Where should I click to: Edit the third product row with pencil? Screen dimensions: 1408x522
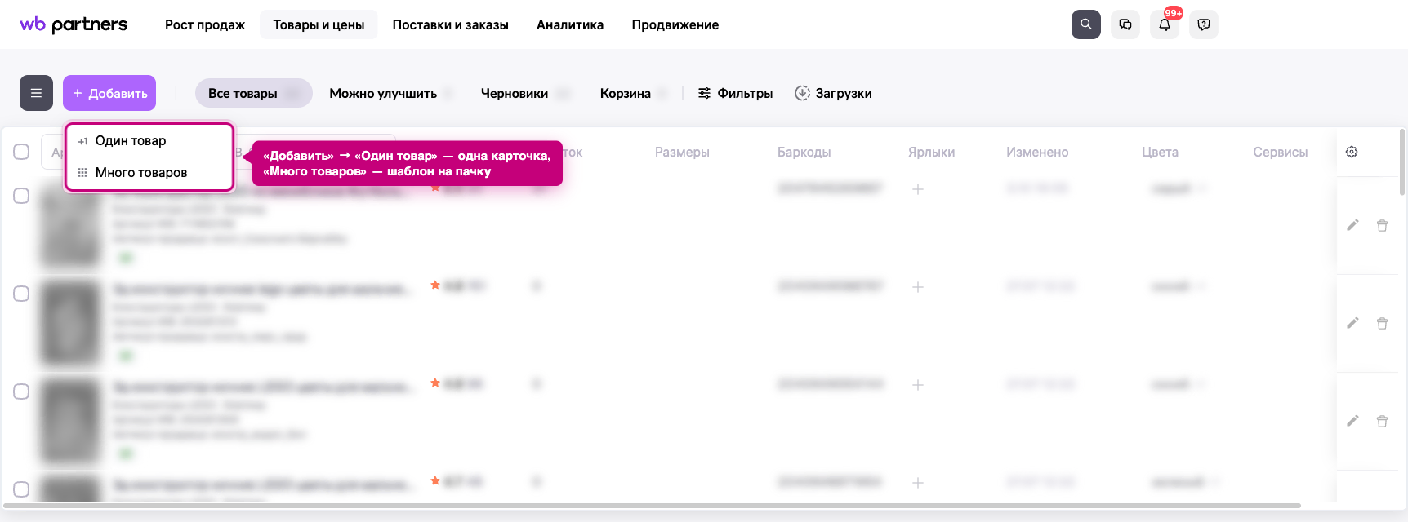click(x=1352, y=421)
